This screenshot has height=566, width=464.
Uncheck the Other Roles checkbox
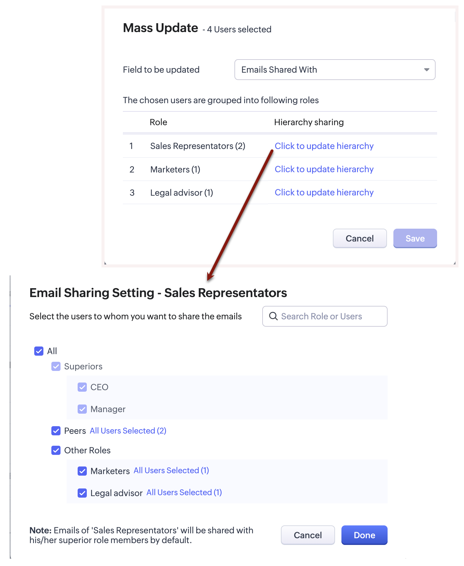[x=56, y=450]
